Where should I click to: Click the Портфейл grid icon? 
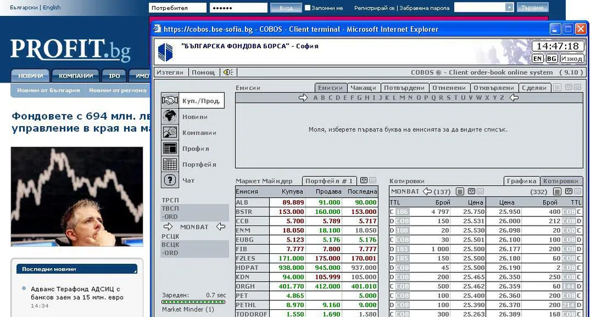pos(170,164)
